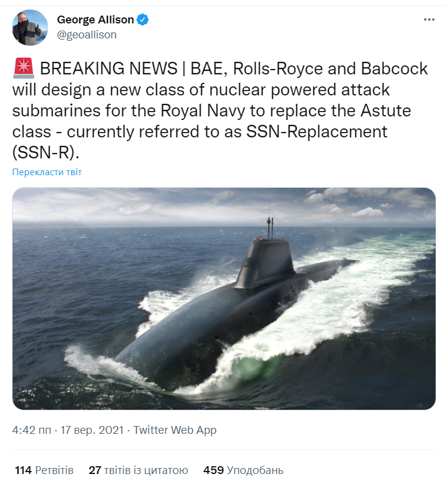447x480 pixels.
Task: Click the 17 вер. 2021 date
Action: [x=92, y=430]
